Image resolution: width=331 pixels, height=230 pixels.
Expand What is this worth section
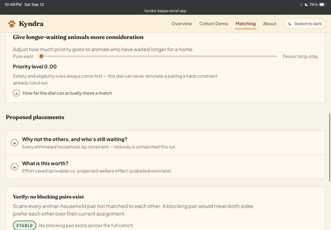[x=165, y=167]
